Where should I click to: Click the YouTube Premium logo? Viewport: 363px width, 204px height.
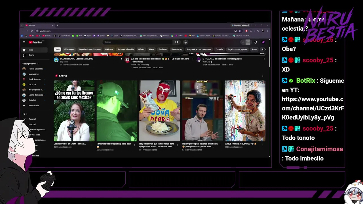coord(35,42)
